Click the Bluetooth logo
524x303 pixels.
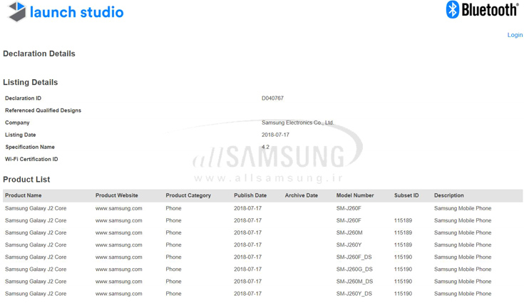pyautogui.click(x=483, y=10)
